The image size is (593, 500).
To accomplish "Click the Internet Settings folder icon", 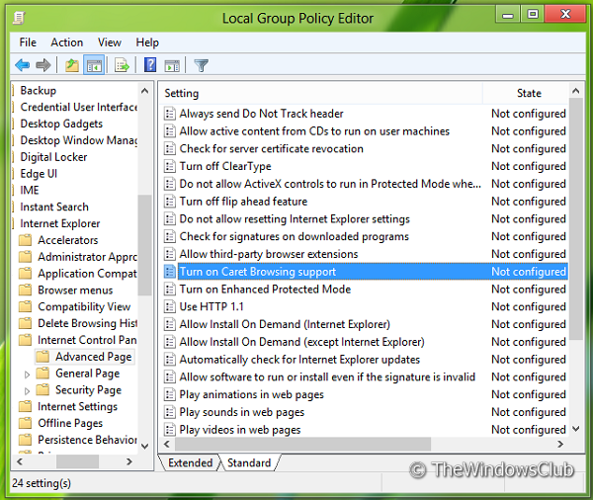I will point(26,406).
